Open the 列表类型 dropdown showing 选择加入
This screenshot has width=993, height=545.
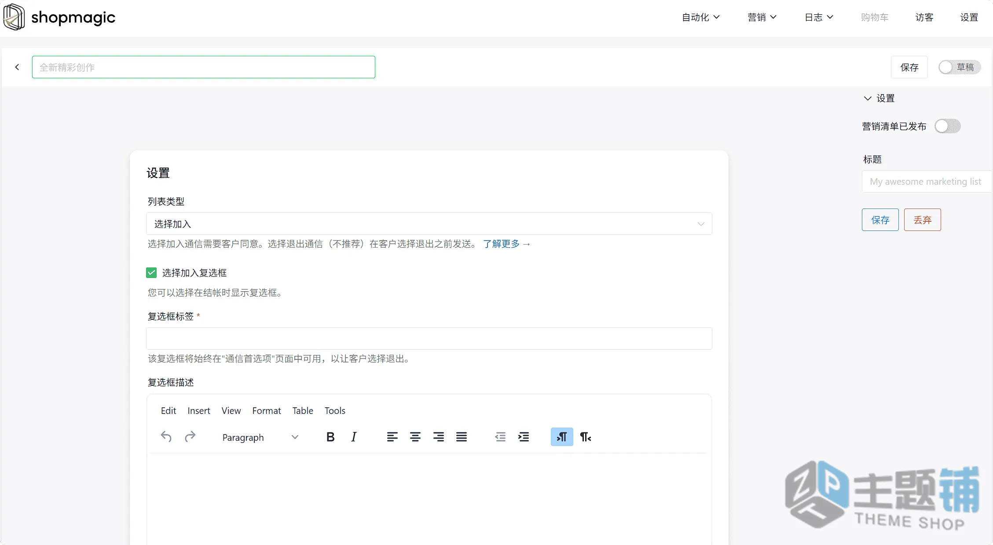coord(429,224)
